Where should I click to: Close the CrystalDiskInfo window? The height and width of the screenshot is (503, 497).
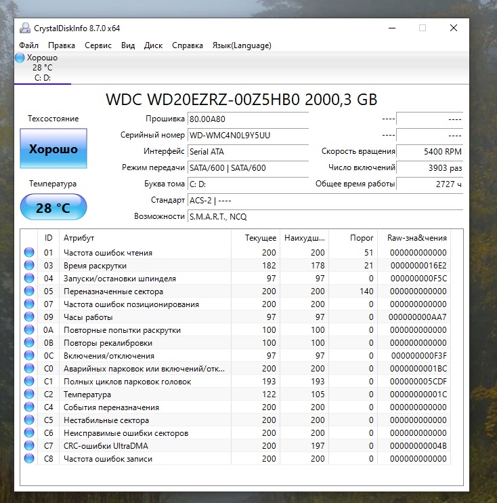[x=454, y=28]
